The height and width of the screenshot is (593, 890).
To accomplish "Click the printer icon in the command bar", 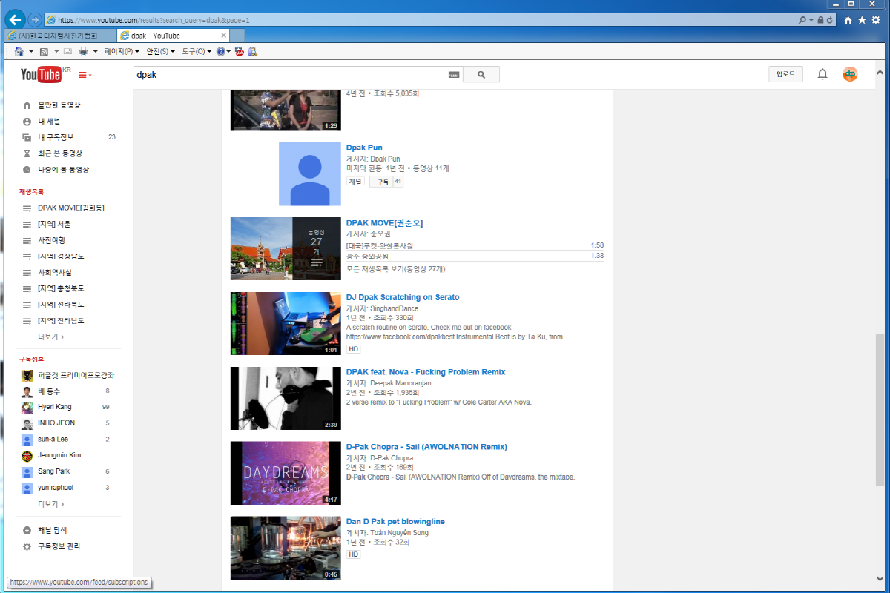I will 83,51.
